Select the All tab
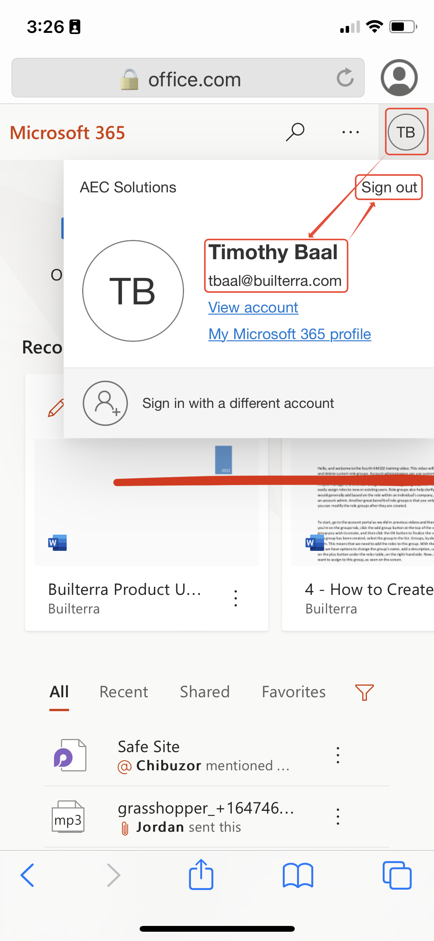Image resolution: width=434 pixels, height=941 pixels. pyautogui.click(x=59, y=692)
